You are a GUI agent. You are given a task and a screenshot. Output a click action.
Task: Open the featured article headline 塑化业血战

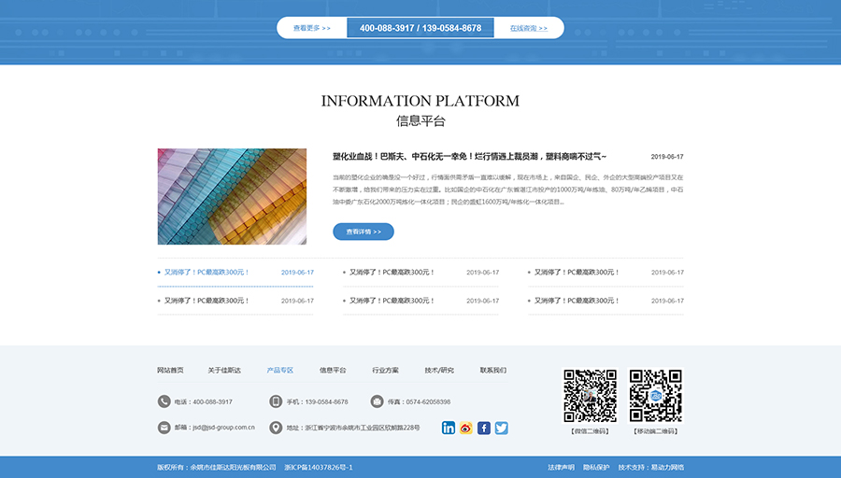[469, 157]
